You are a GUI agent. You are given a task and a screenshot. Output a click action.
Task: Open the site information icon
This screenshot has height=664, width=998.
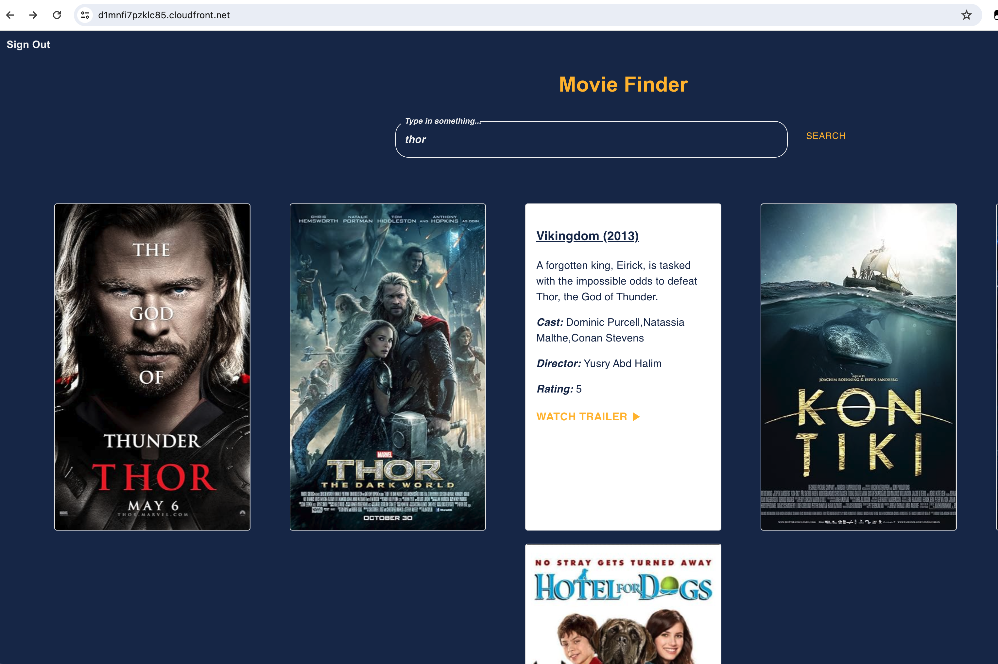[x=85, y=15]
